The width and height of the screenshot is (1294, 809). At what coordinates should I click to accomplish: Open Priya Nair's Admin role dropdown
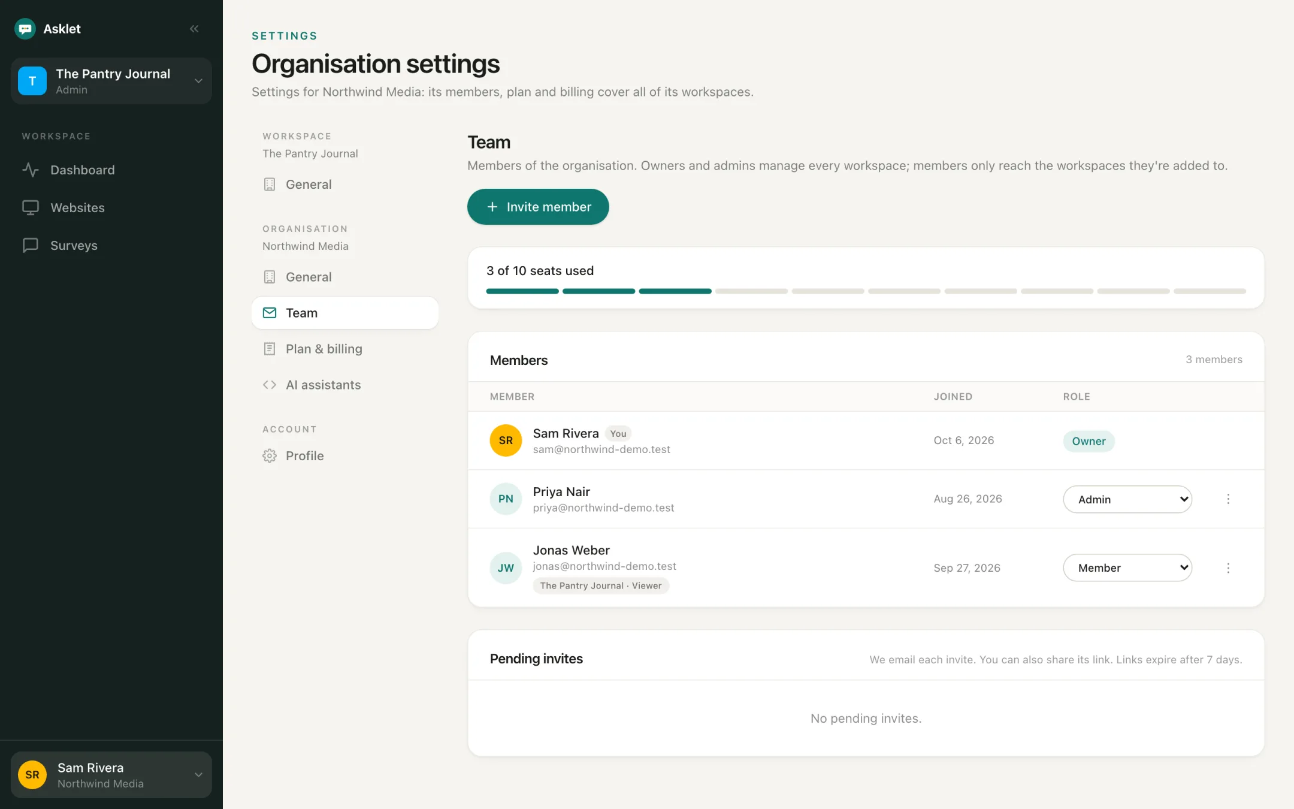pyautogui.click(x=1127, y=499)
